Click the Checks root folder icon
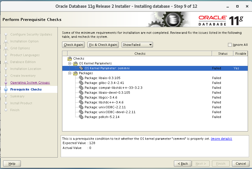Image resolution: width=252 pixels, height=169 pixels. tap(70, 59)
